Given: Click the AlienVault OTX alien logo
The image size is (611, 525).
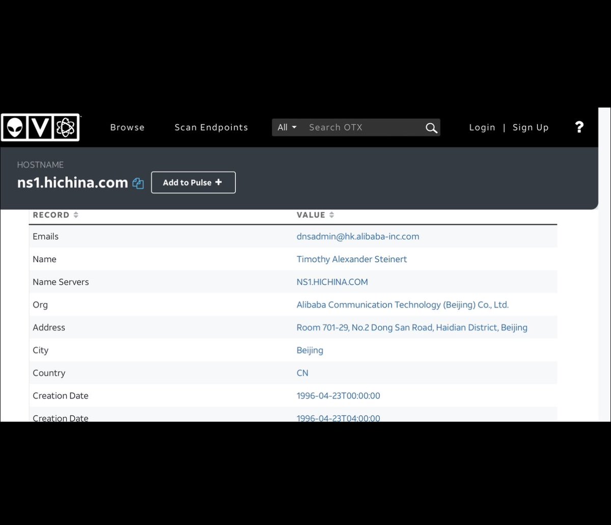Looking at the screenshot, I should pyautogui.click(x=14, y=127).
